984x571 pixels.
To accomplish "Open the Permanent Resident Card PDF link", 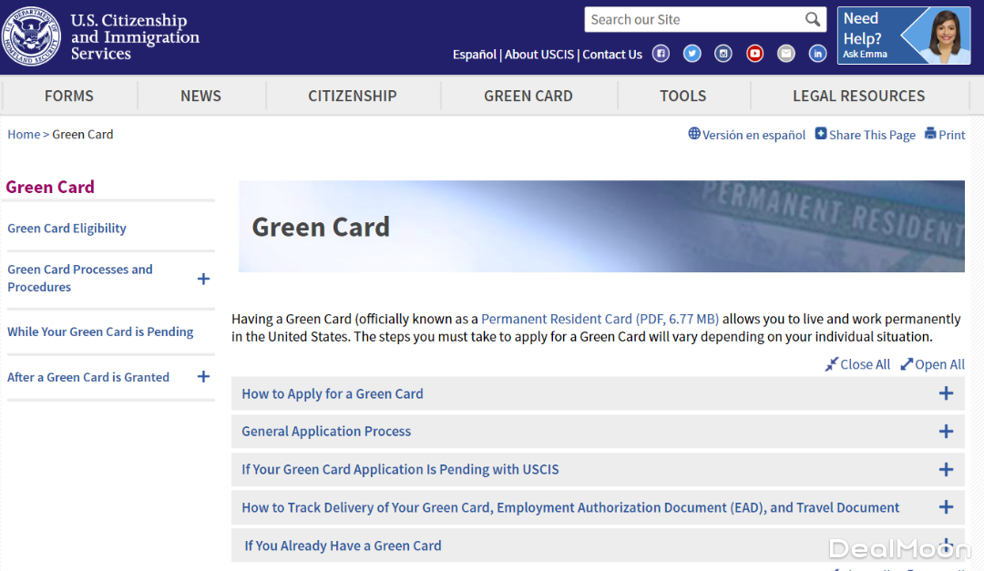I will point(600,319).
